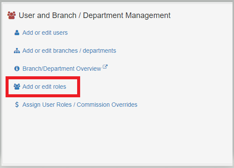Open the Add or edit users link

(45, 33)
